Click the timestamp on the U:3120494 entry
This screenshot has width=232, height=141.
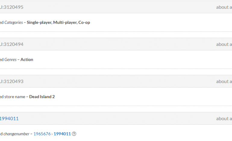pos(224,44)
